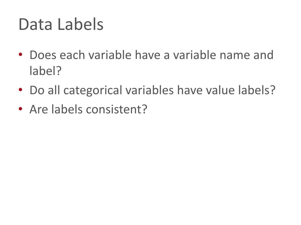
Task: Click the word "Labels" in the title
Action: coord(81,24)
